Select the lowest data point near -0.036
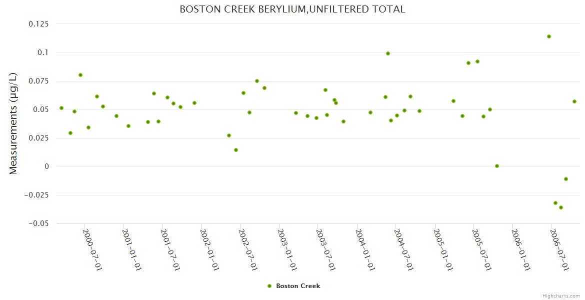 coord(561,207)
